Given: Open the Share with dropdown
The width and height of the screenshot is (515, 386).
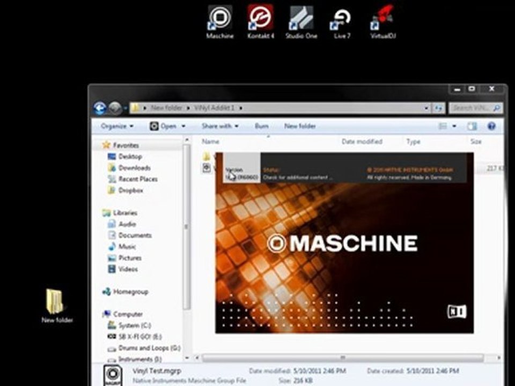Looking at the screenshot, I should click(x=219, y=127).
